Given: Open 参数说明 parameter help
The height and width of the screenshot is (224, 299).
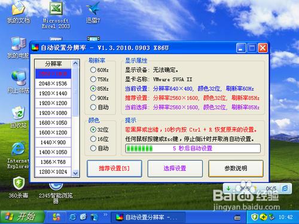Looking at the screenshot, I should pos(236,168).
